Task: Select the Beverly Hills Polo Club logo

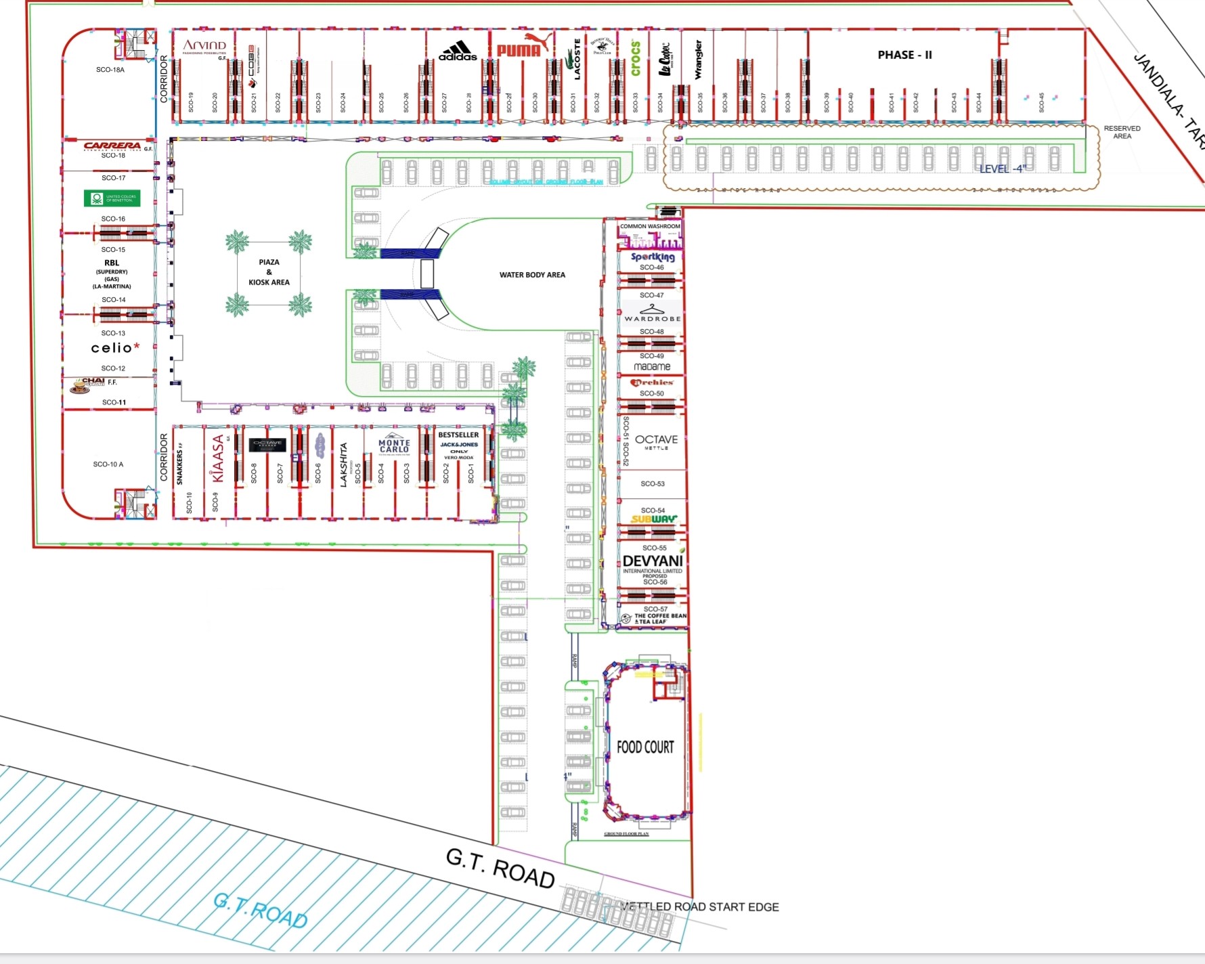Action: [x=602, y=46]
